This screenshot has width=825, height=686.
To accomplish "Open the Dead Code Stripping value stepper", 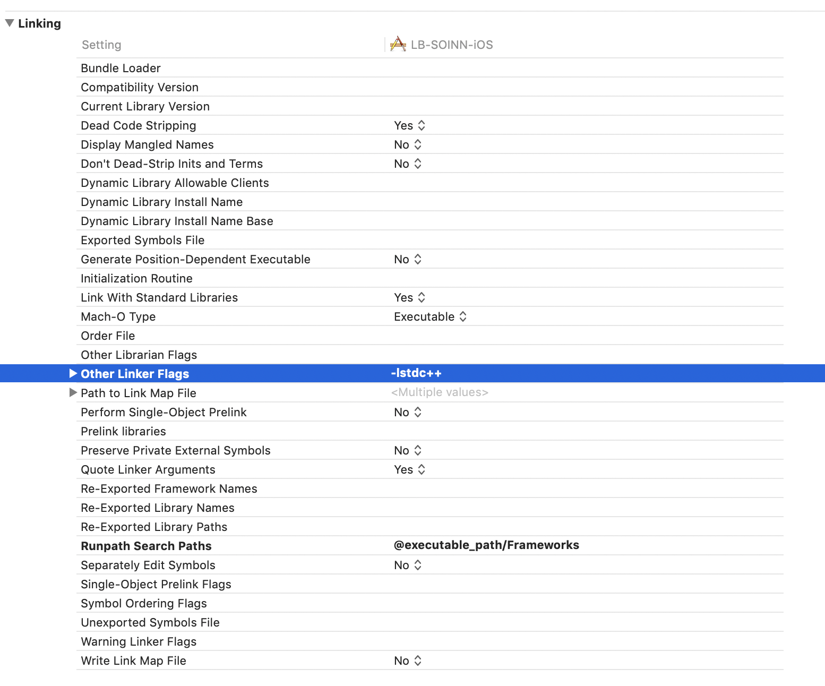I will click(x=422, y=125).
